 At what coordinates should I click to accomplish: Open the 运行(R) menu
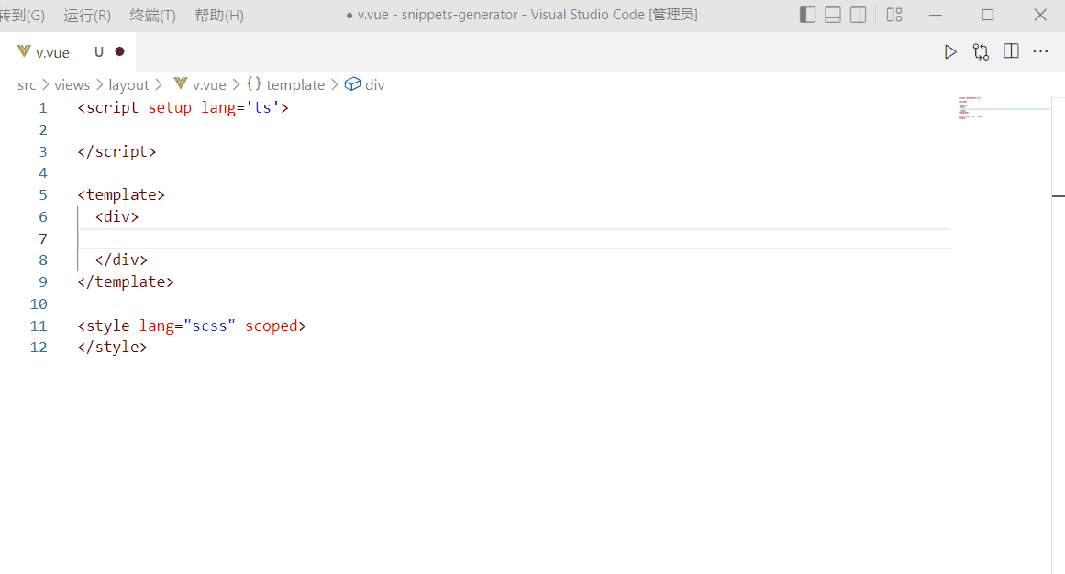(x=87, y=16)
